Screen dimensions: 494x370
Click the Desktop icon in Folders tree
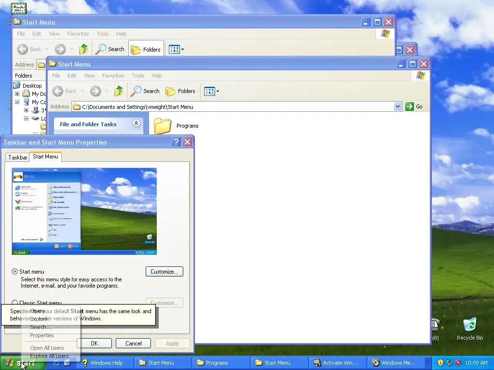[17, 85]
